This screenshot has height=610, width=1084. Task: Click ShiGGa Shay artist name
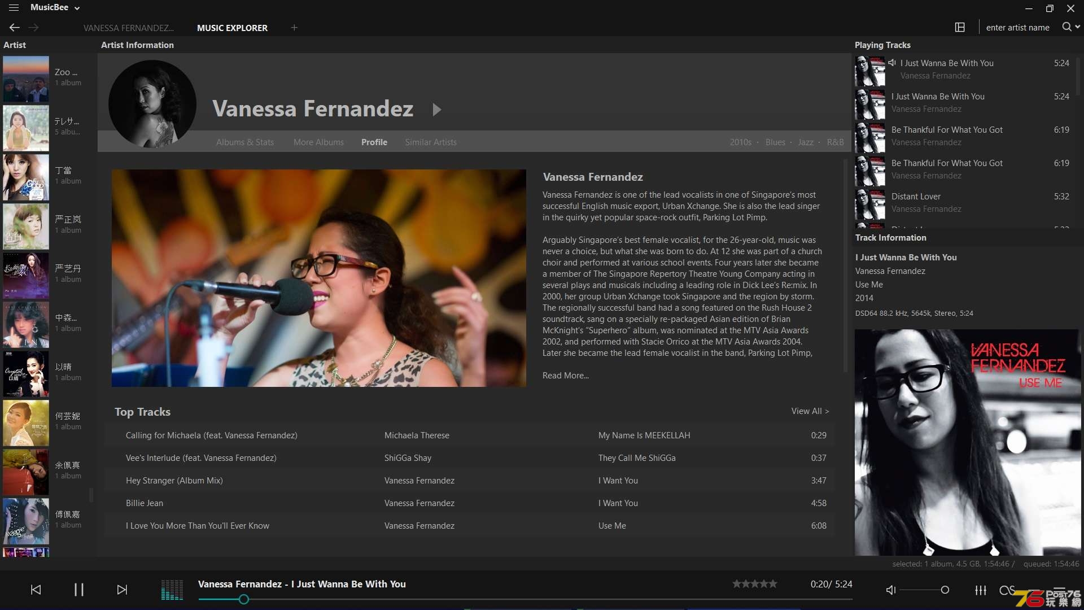coord(408,458)
